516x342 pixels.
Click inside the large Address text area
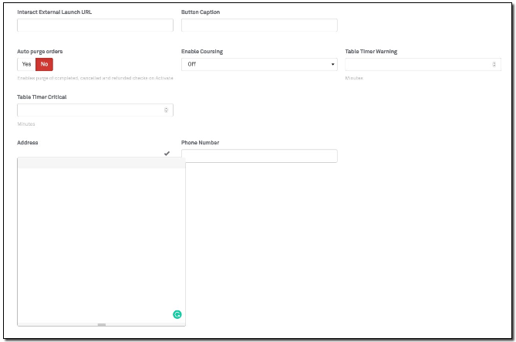tap(100, 239)
